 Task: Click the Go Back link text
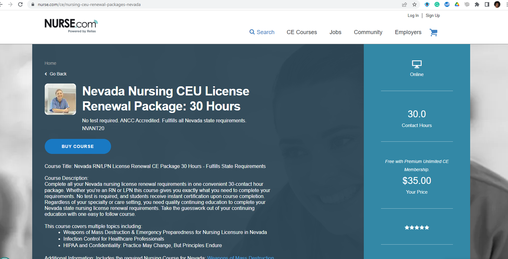58,74
